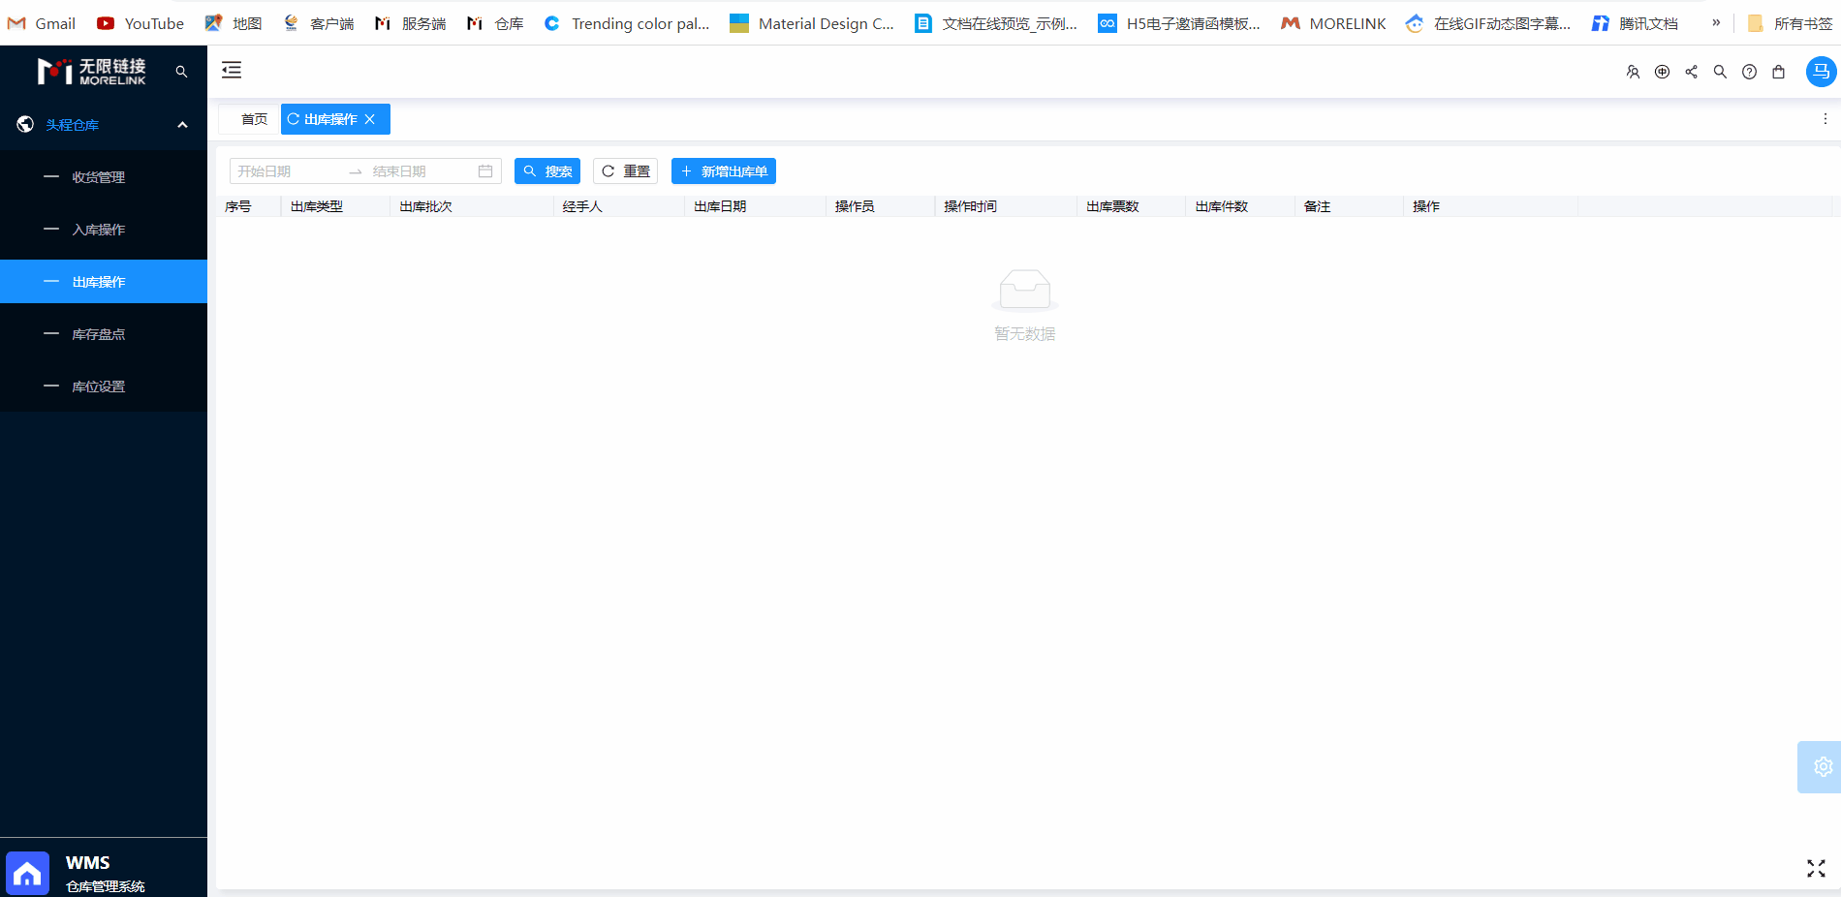1841x897 pixels.
Task: Close the 出库操作 tab with its X
Action: coord(369,119)
